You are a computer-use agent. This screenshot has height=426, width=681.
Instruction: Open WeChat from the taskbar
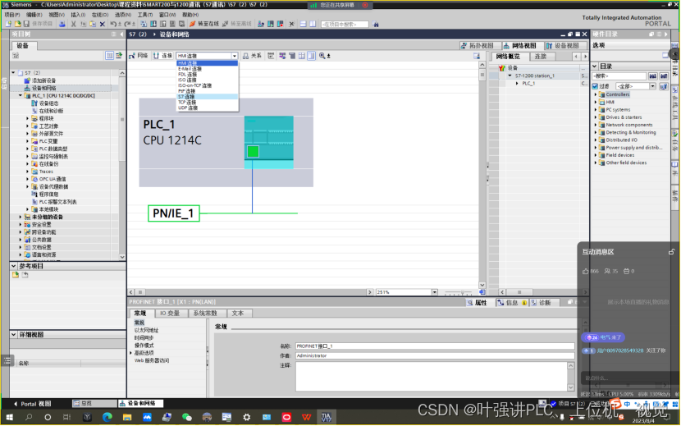click(187, 417)
